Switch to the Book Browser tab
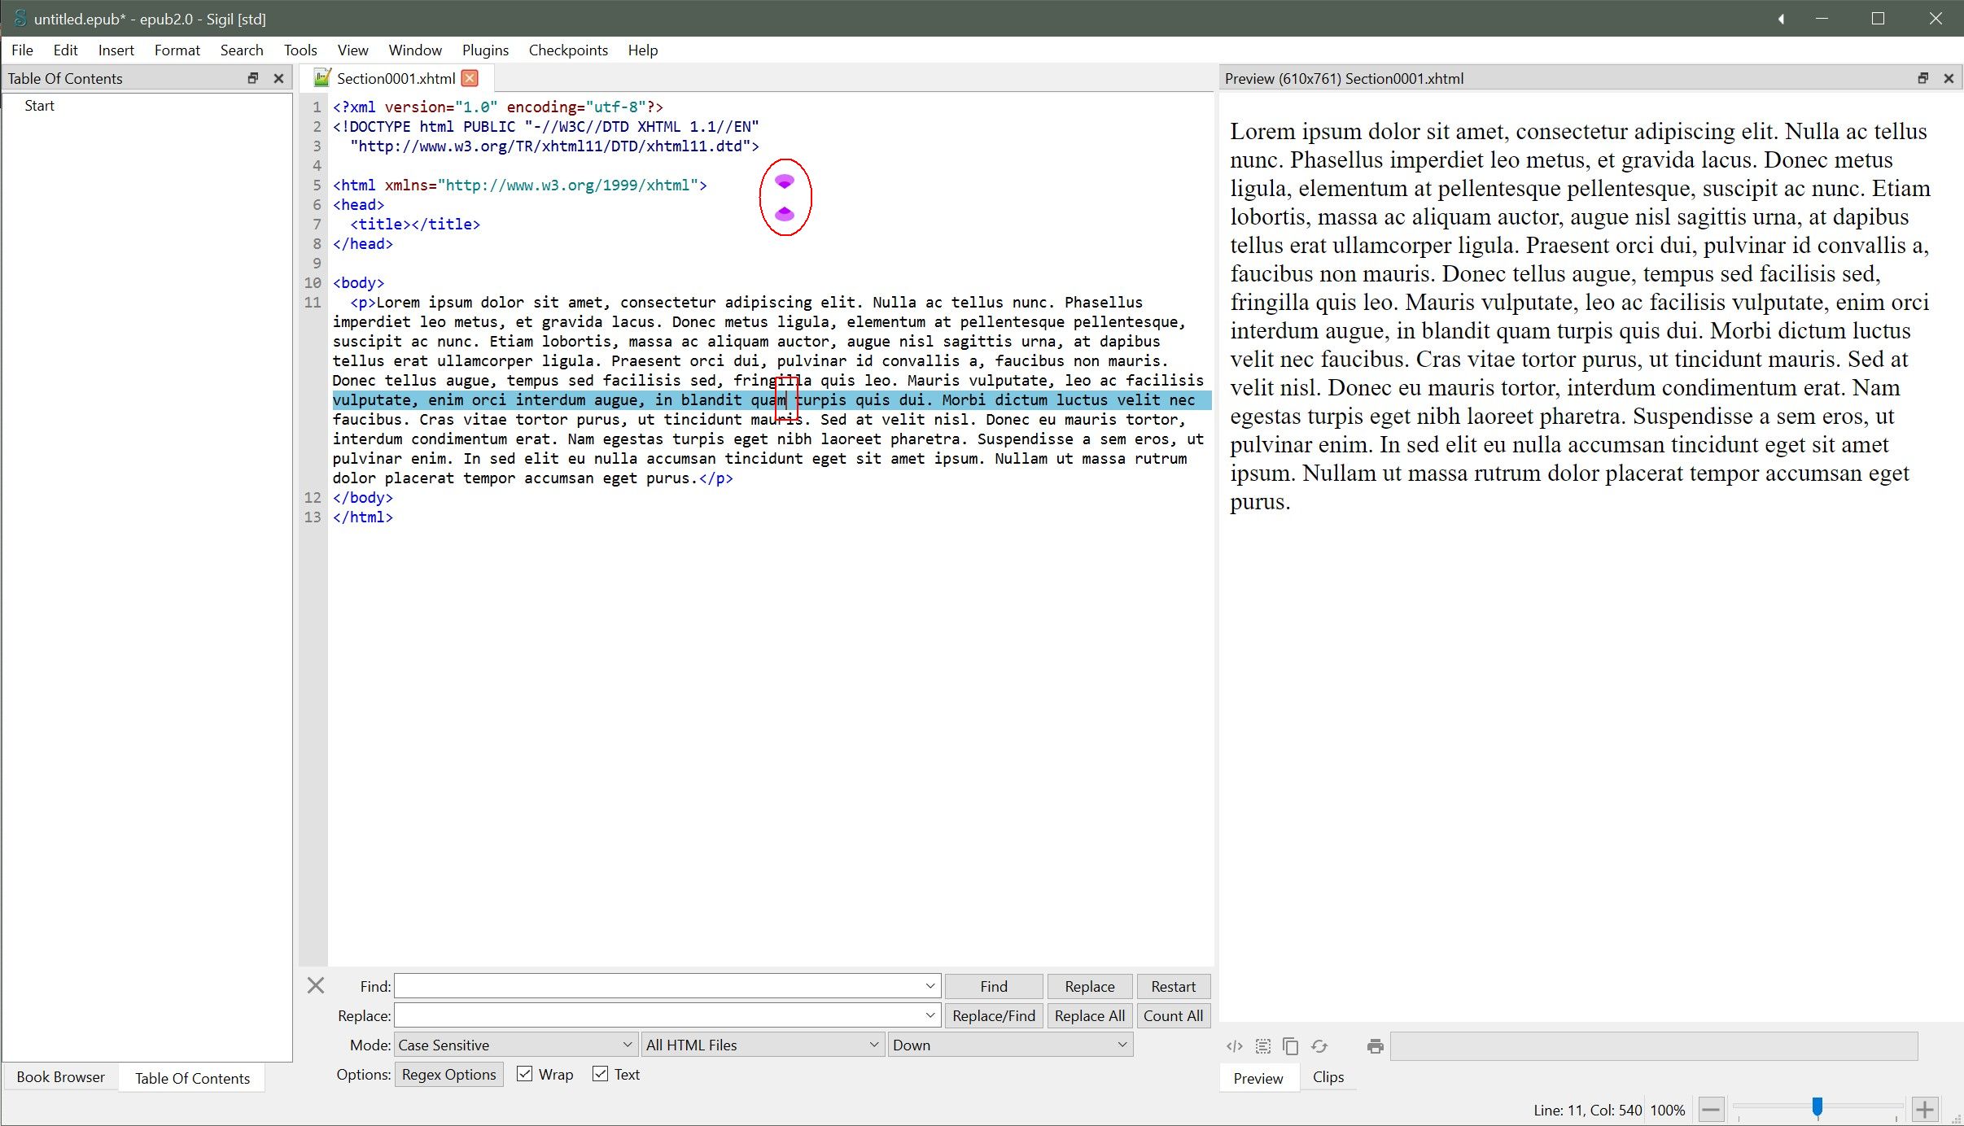 [x=61, y=1076]
